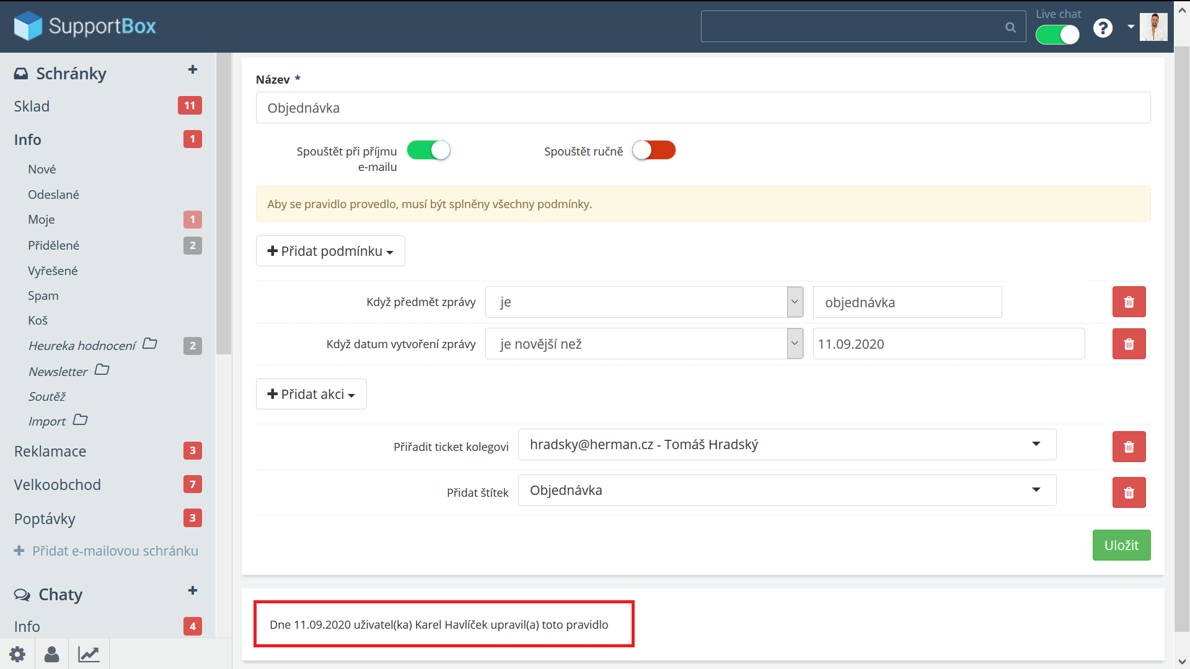This screenshot has width=1190, height=669.
Task: Open the colleague assignment dropdown
Action: (x=787, y=444)
